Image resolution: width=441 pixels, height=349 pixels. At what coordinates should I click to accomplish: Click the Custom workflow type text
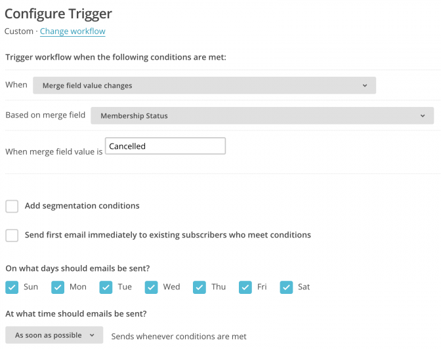[x=20, y=31]
